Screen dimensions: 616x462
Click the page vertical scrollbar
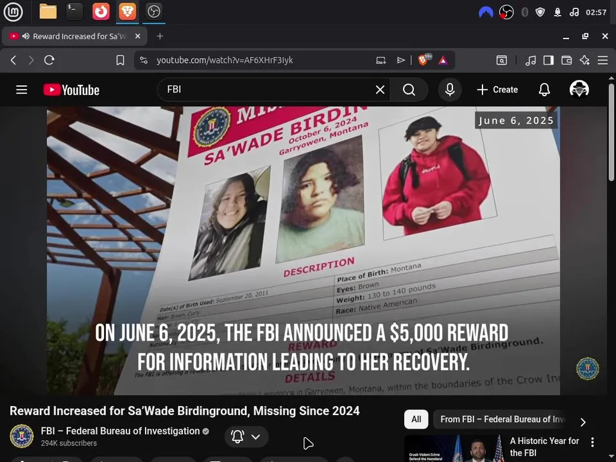tap(612, 133)
